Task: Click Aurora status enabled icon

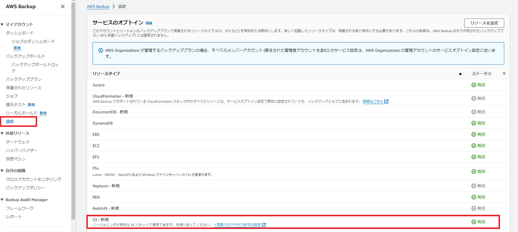Action: pyautogui.click(x=474, y=85)
